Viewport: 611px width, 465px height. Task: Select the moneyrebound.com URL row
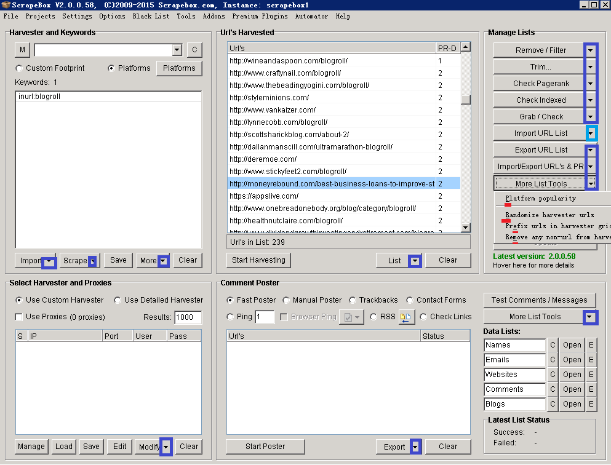click(x=344, y=183)
